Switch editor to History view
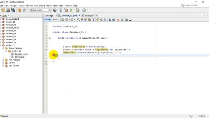The width and height of the screenshot is (209, 118). coord(56,20)
